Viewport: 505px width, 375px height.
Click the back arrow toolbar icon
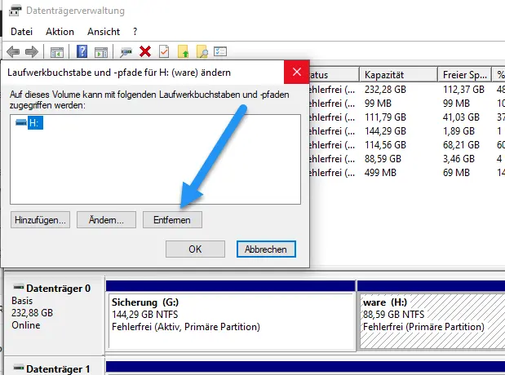13,51
